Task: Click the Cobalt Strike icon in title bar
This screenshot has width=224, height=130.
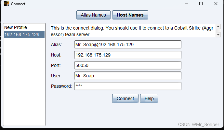Action: pos(6,4)
